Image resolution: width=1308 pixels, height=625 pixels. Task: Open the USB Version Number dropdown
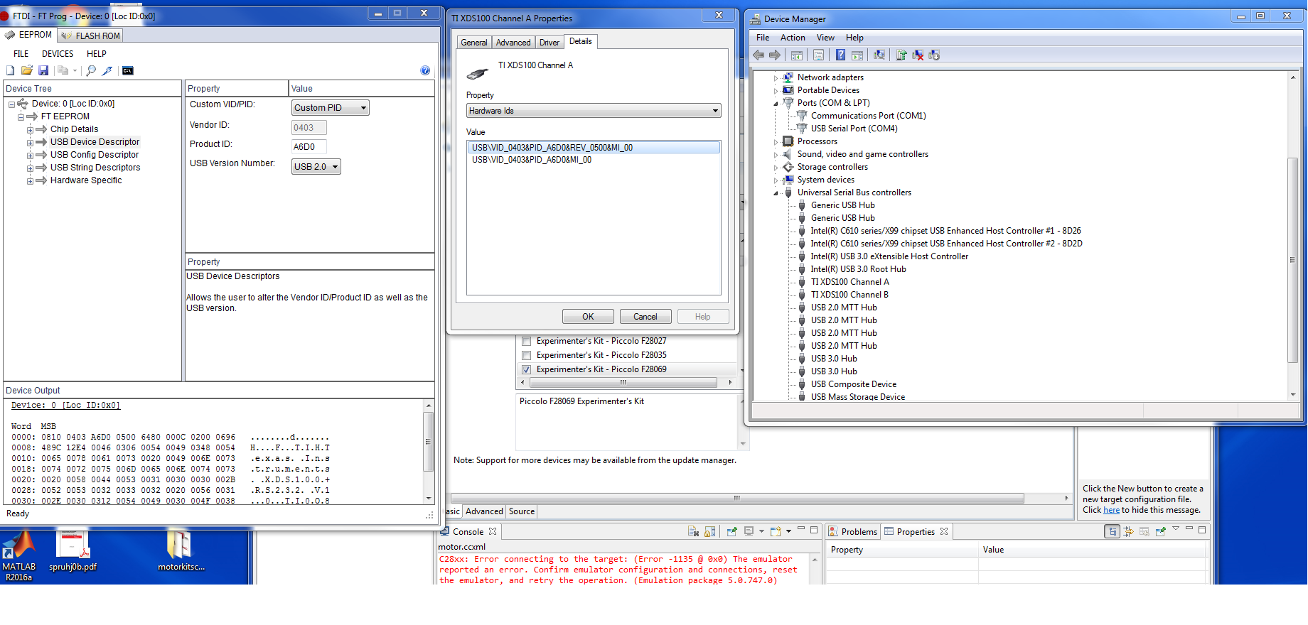(x=316, y=167)
